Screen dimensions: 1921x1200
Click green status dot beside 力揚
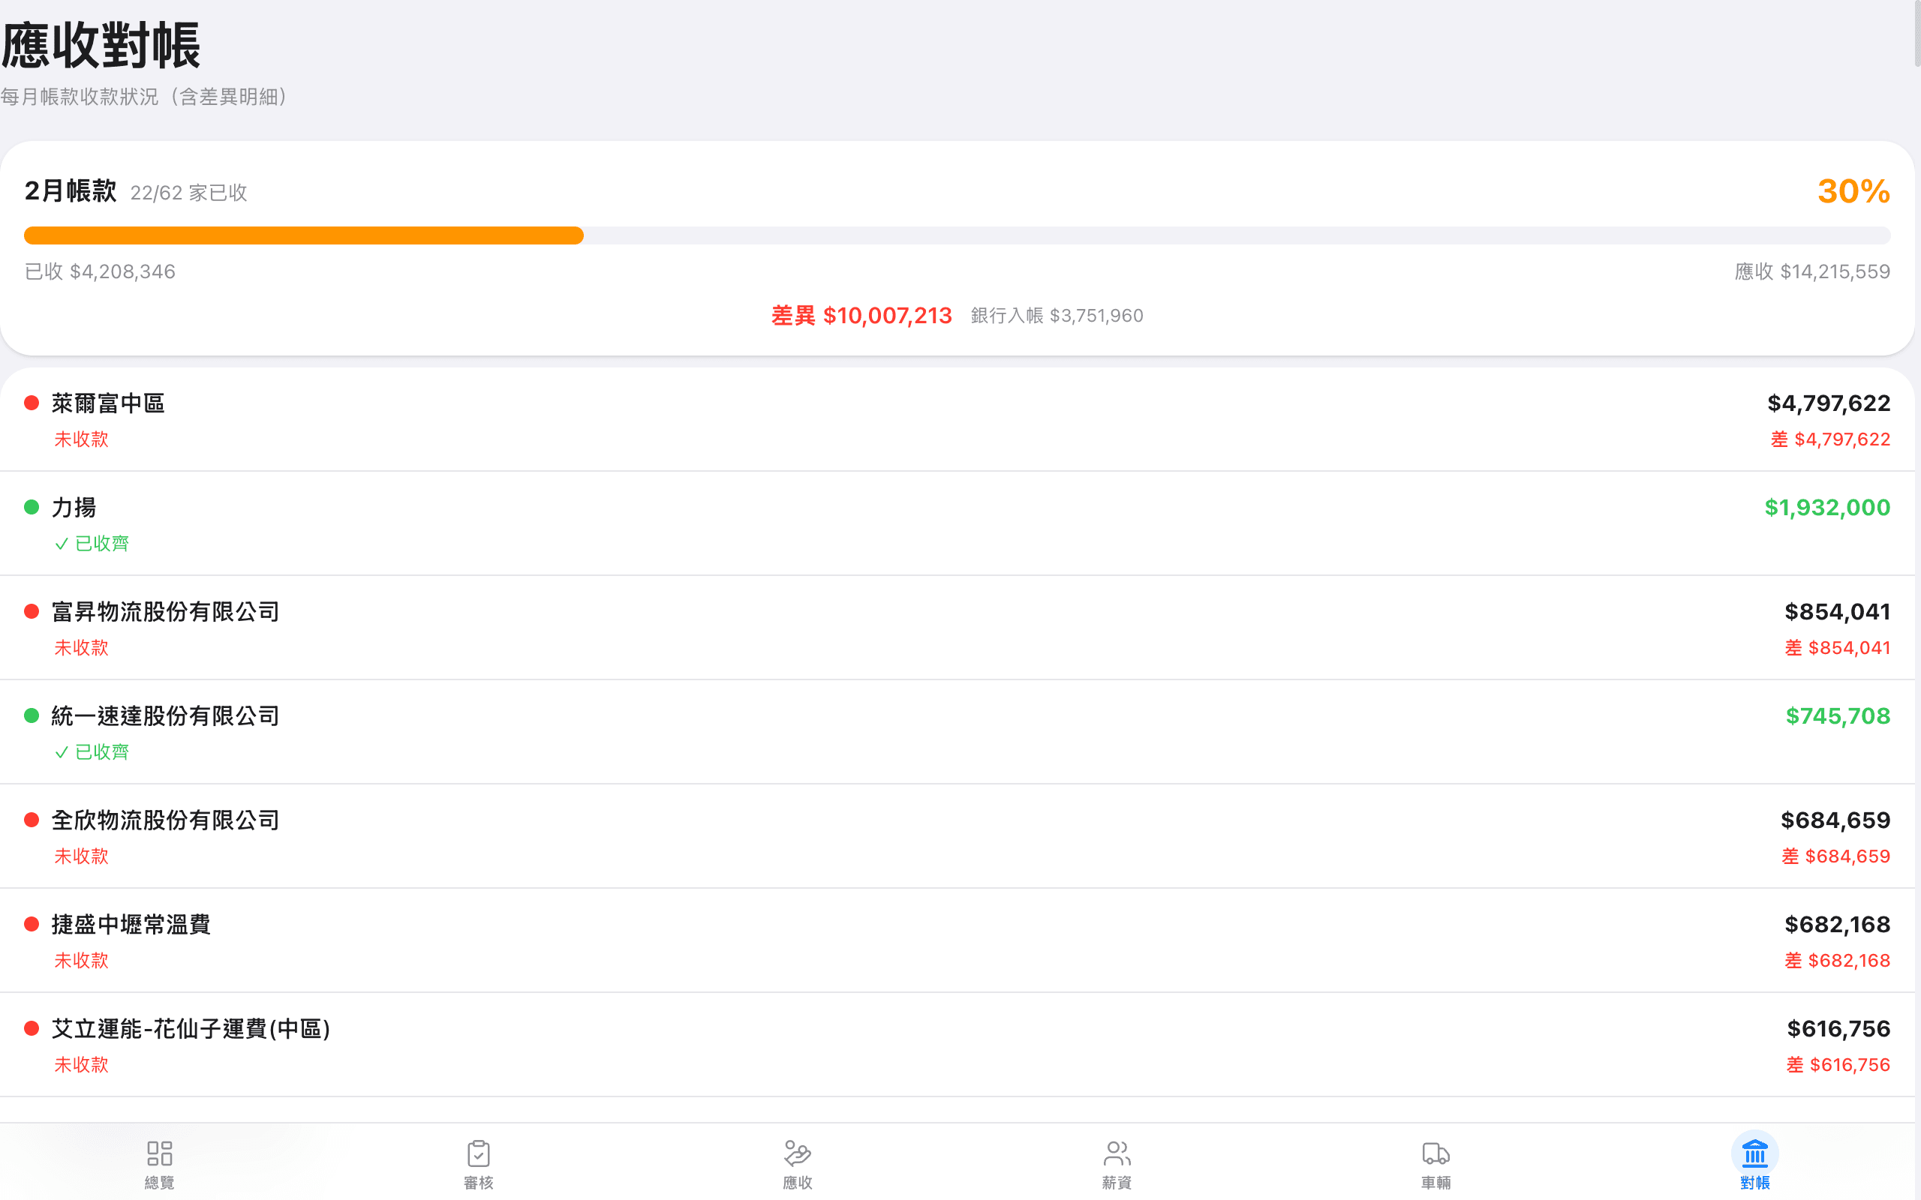point(32,507)
